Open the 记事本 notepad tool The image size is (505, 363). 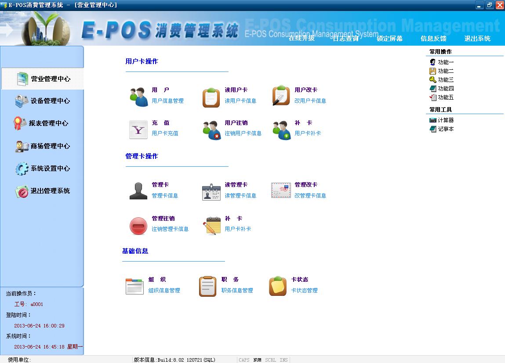pos(445,129)
